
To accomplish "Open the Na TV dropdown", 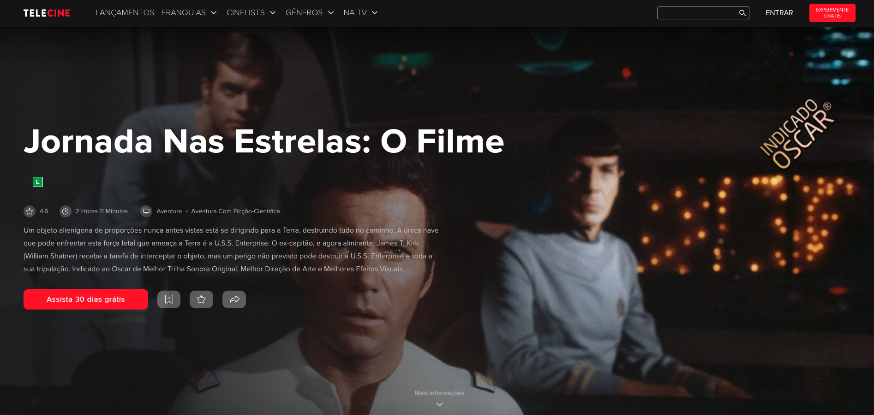I will coord(360,13).
